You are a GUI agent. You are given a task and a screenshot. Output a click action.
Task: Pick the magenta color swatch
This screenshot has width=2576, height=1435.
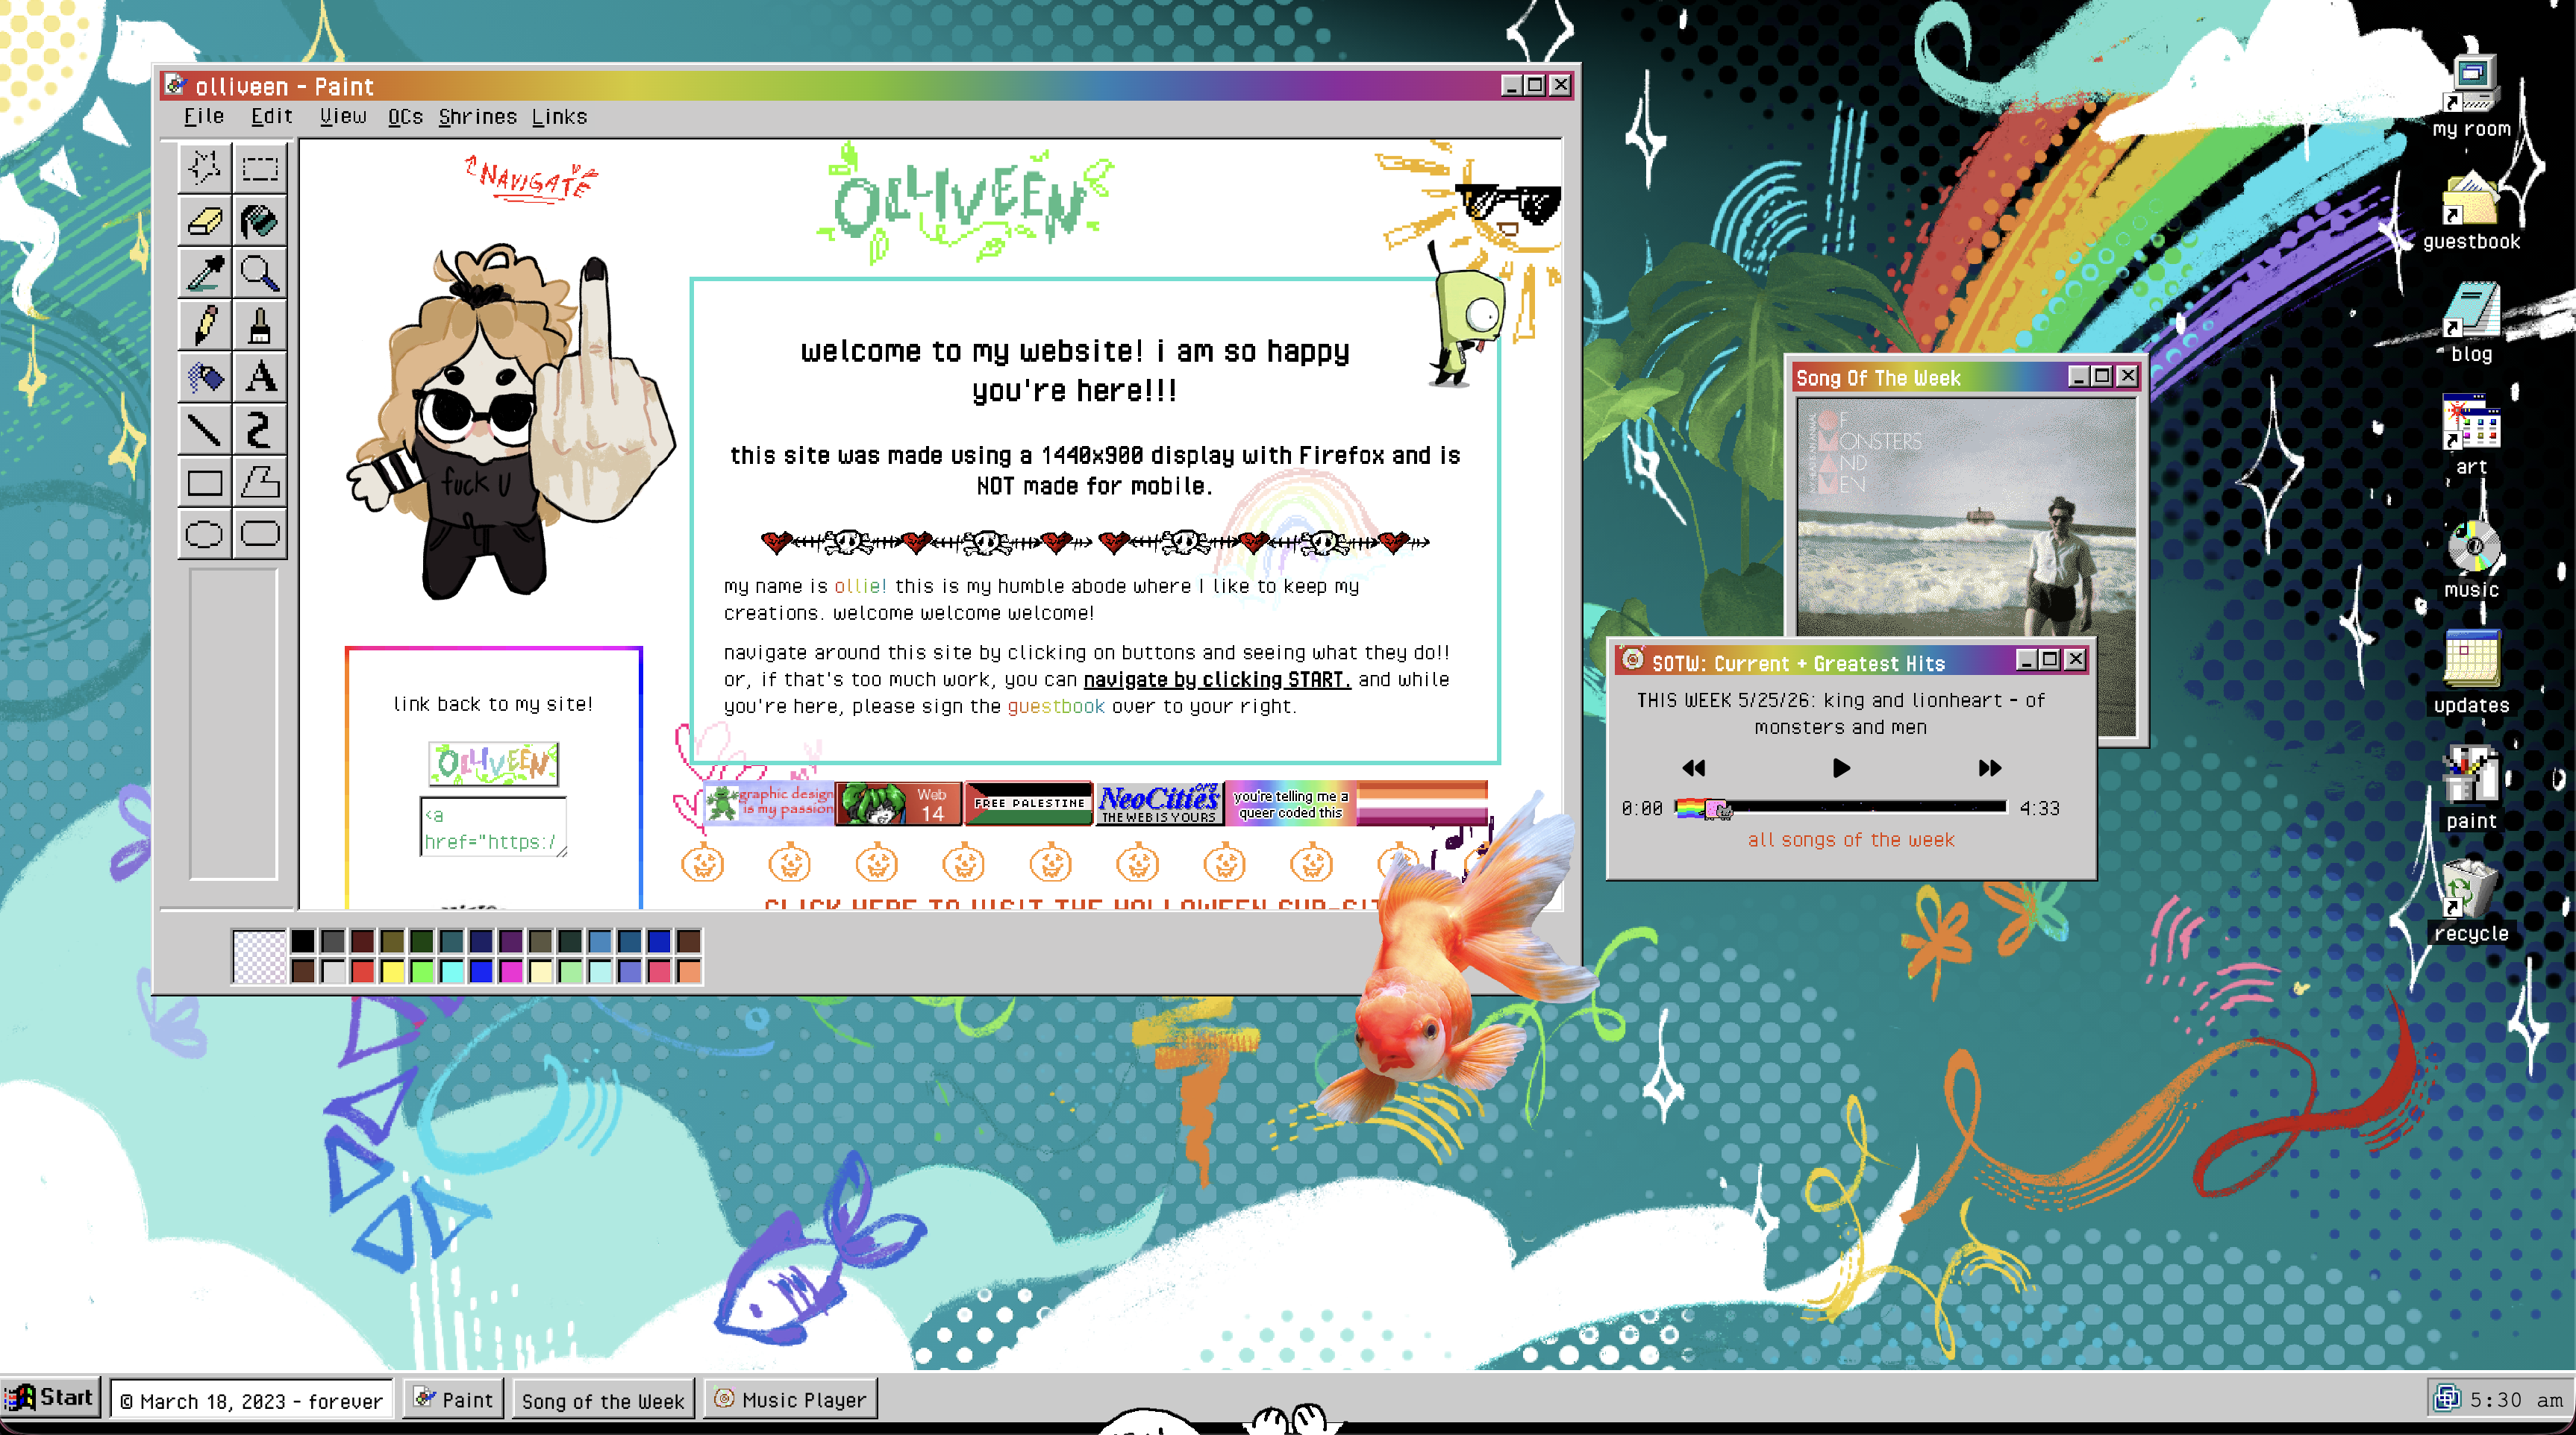point(511,970)
